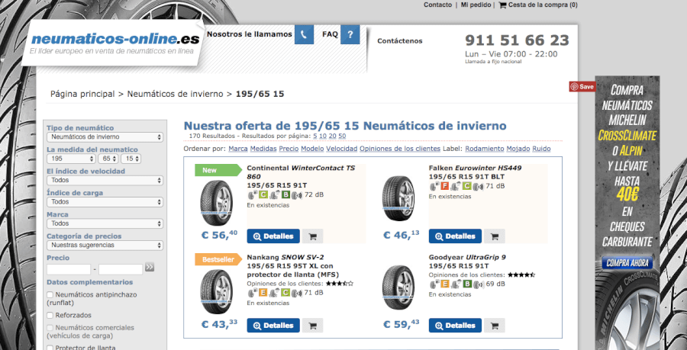The width and height of the screenshot is (687, 350).
Task: Click Nankang fuel rating E label icon
Action: click(x=263, y=293)
